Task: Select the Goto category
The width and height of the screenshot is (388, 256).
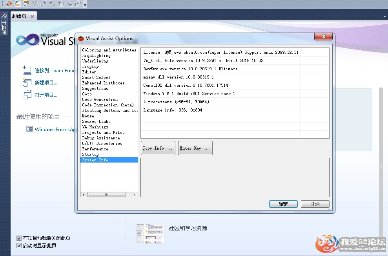Action: pyautogui.click(x=109, y=94)
